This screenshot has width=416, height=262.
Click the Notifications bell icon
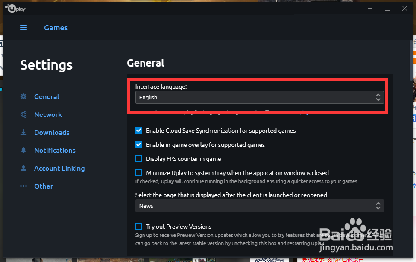click(x=24, y=151)
